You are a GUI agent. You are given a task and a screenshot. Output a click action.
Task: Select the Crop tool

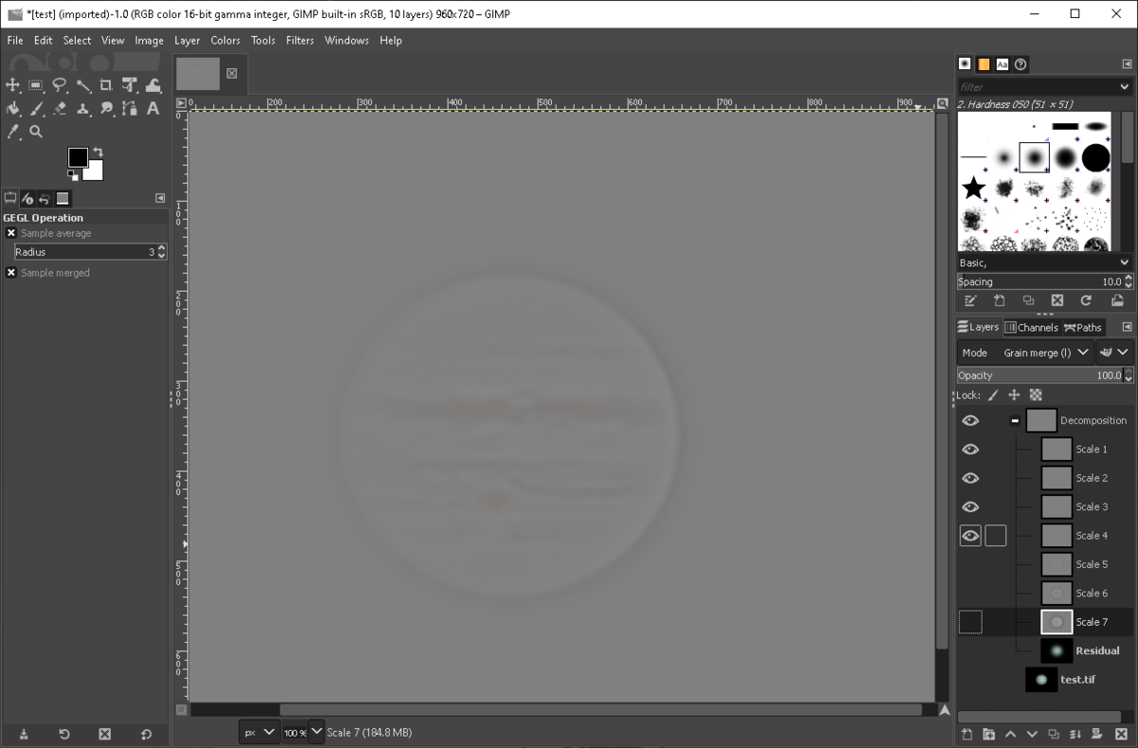106,85
